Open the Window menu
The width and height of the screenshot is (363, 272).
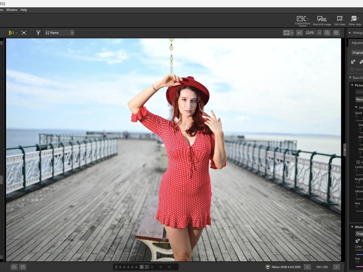coord(12,10)
